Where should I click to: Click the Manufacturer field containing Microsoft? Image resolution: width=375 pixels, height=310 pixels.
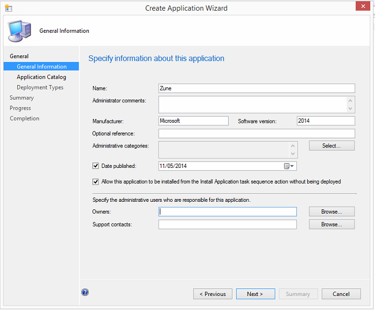click(193, 121)
